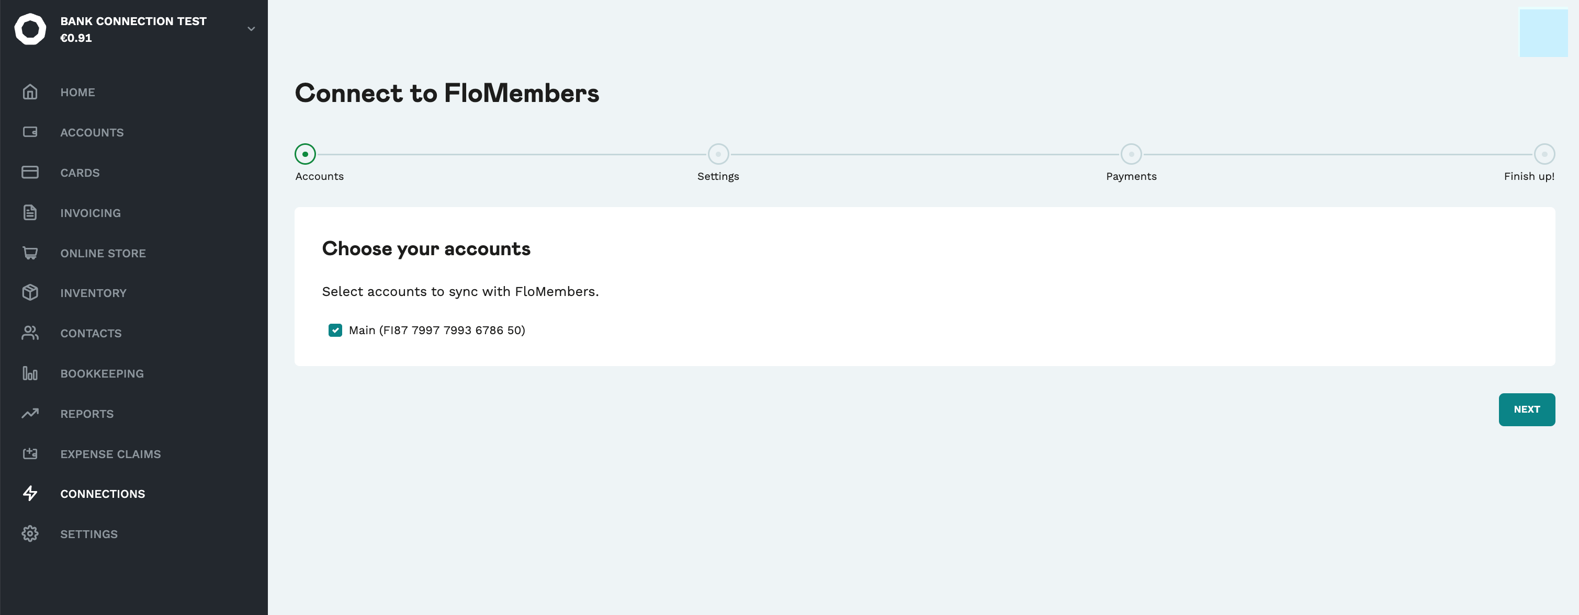Screen dimensions: 1579x615
Task: Click the Home house icon
Action: [x=30, y=92]
